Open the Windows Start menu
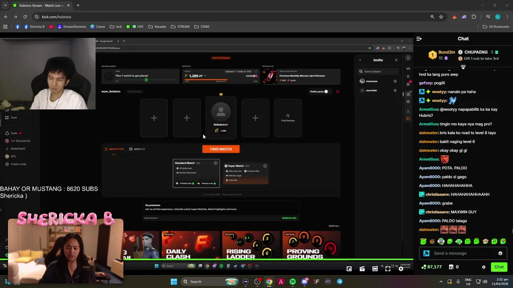 tap(174, 282)
